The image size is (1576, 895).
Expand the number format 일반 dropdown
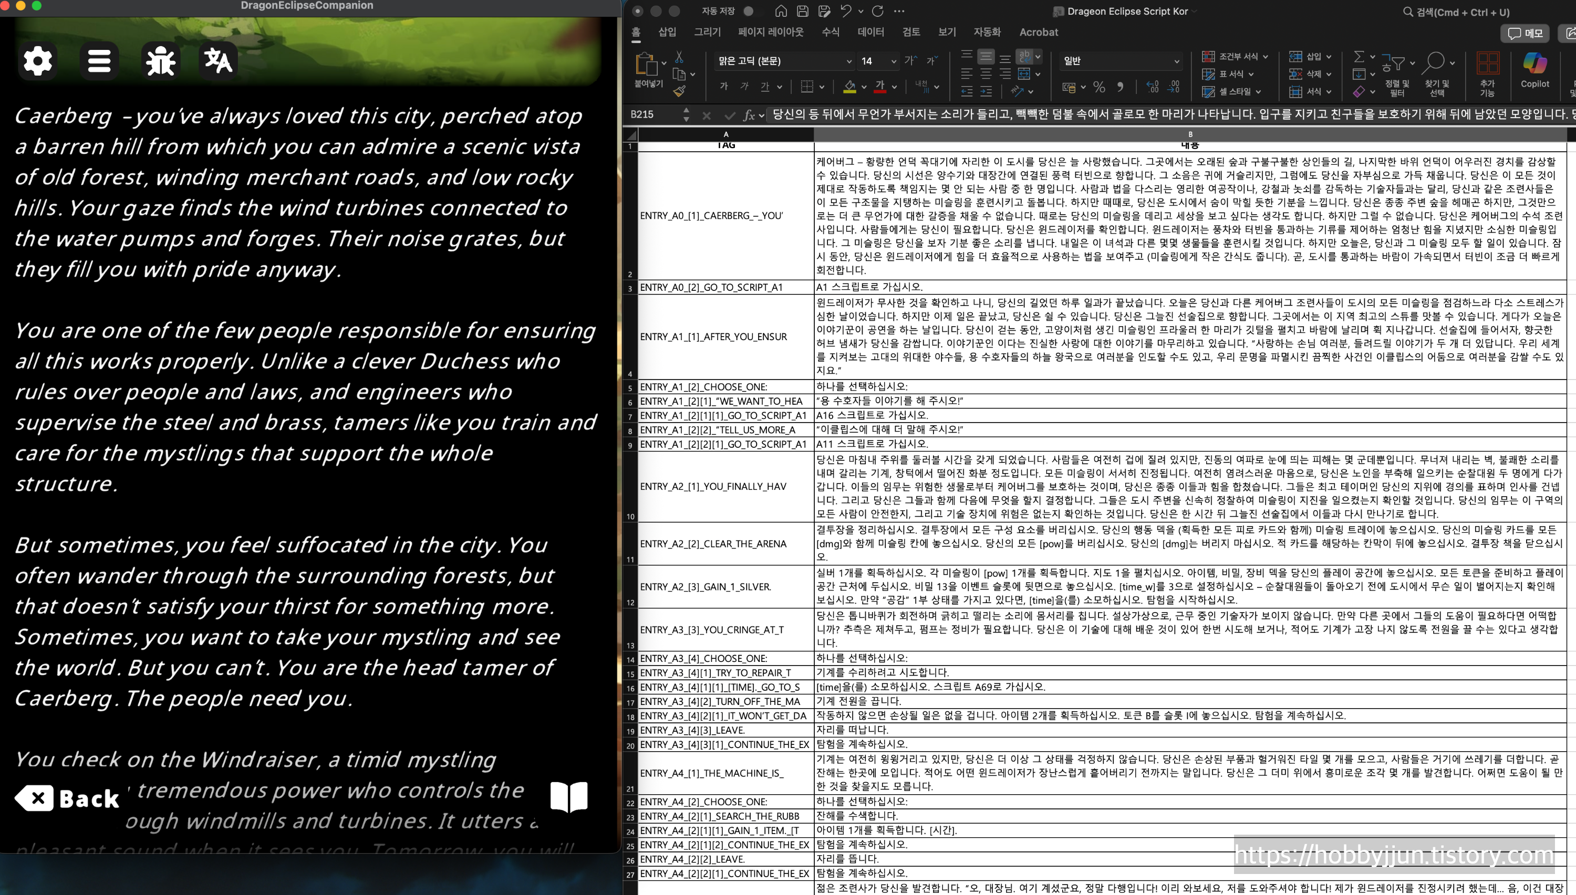click(x=1176, y=61)
